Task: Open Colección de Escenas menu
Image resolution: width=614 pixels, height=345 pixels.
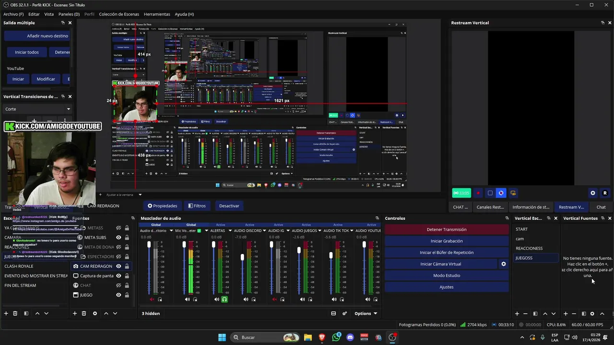Action: [x=119, y=14]
